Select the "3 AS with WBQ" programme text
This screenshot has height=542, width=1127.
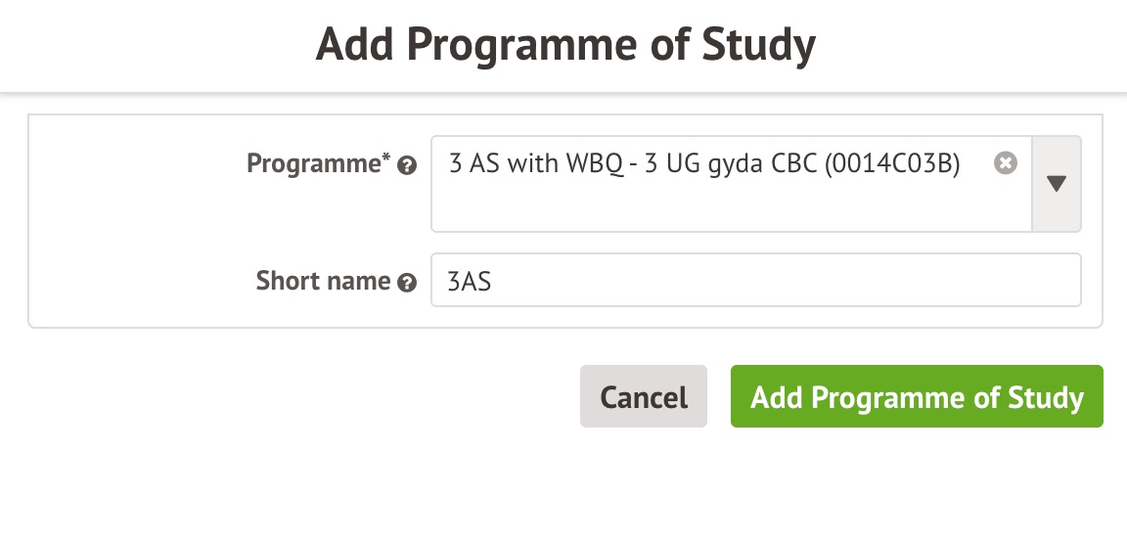pyautogui.click(x=533, y=164)
